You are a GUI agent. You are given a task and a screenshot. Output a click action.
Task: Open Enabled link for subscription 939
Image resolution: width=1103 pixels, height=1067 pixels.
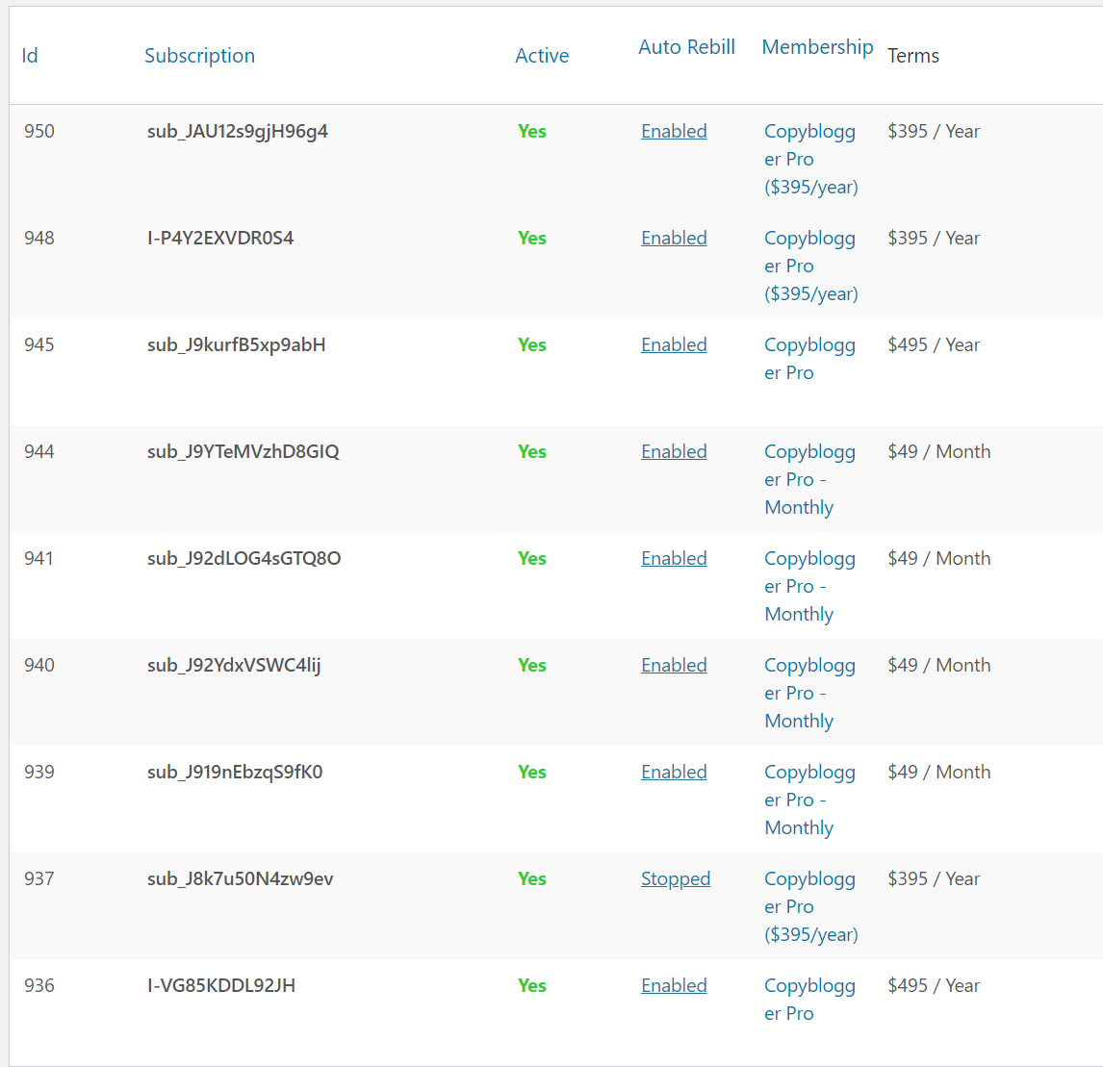point(674,773)
